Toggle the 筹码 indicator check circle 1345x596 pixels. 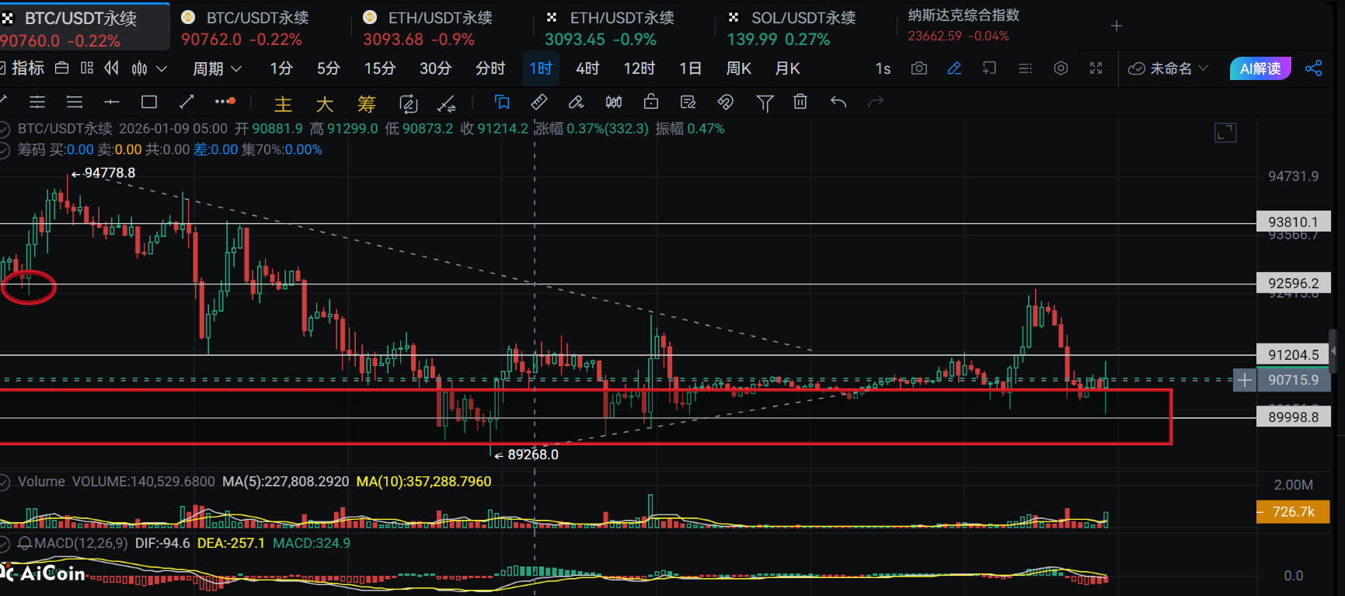pos(5,149)
